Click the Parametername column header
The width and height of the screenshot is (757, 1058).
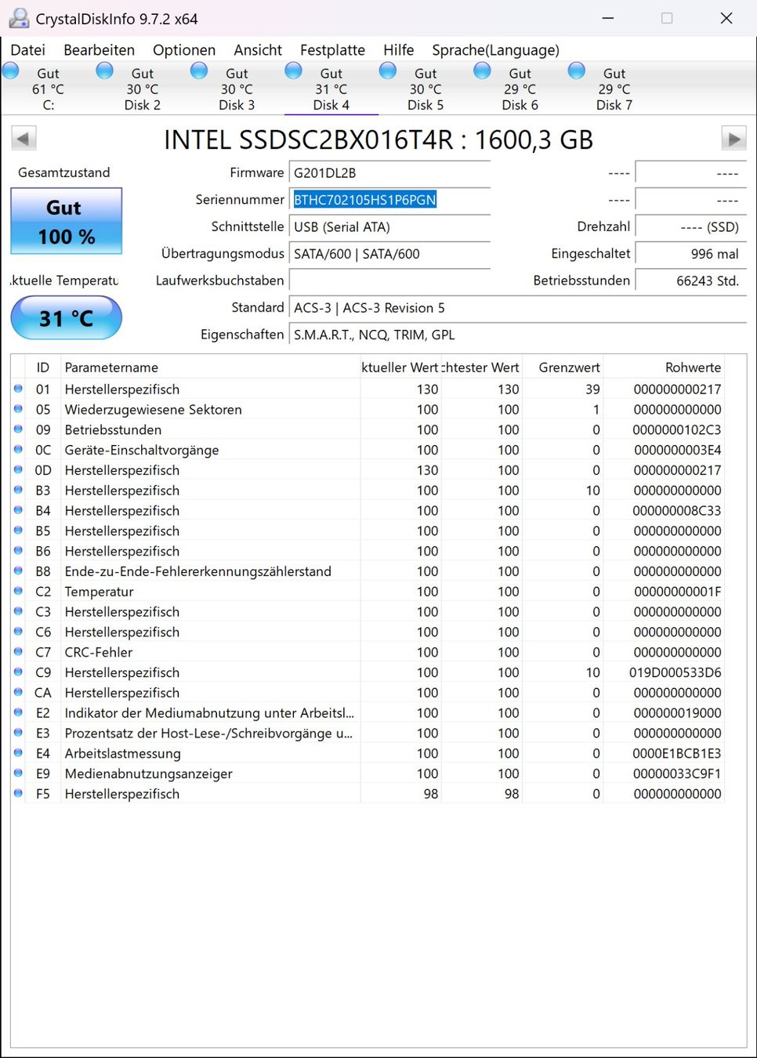210,368
